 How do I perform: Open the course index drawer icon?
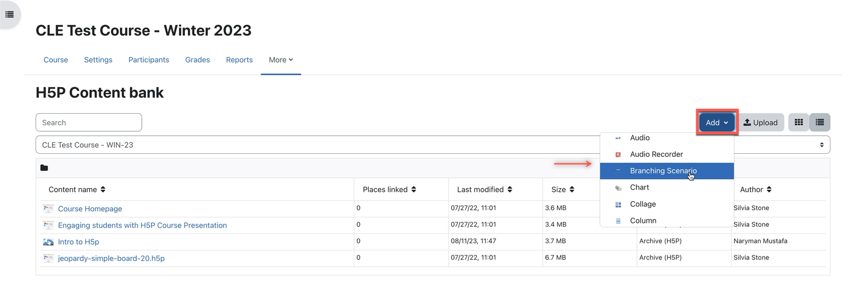click(9, 15)
